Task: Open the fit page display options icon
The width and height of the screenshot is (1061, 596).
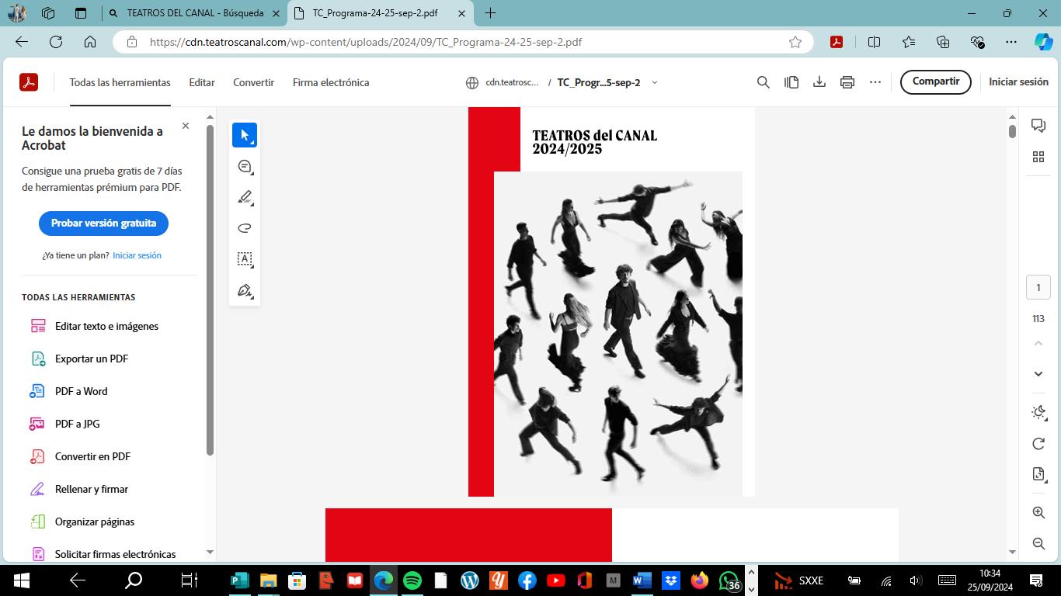Action: tap(1038, 474)
